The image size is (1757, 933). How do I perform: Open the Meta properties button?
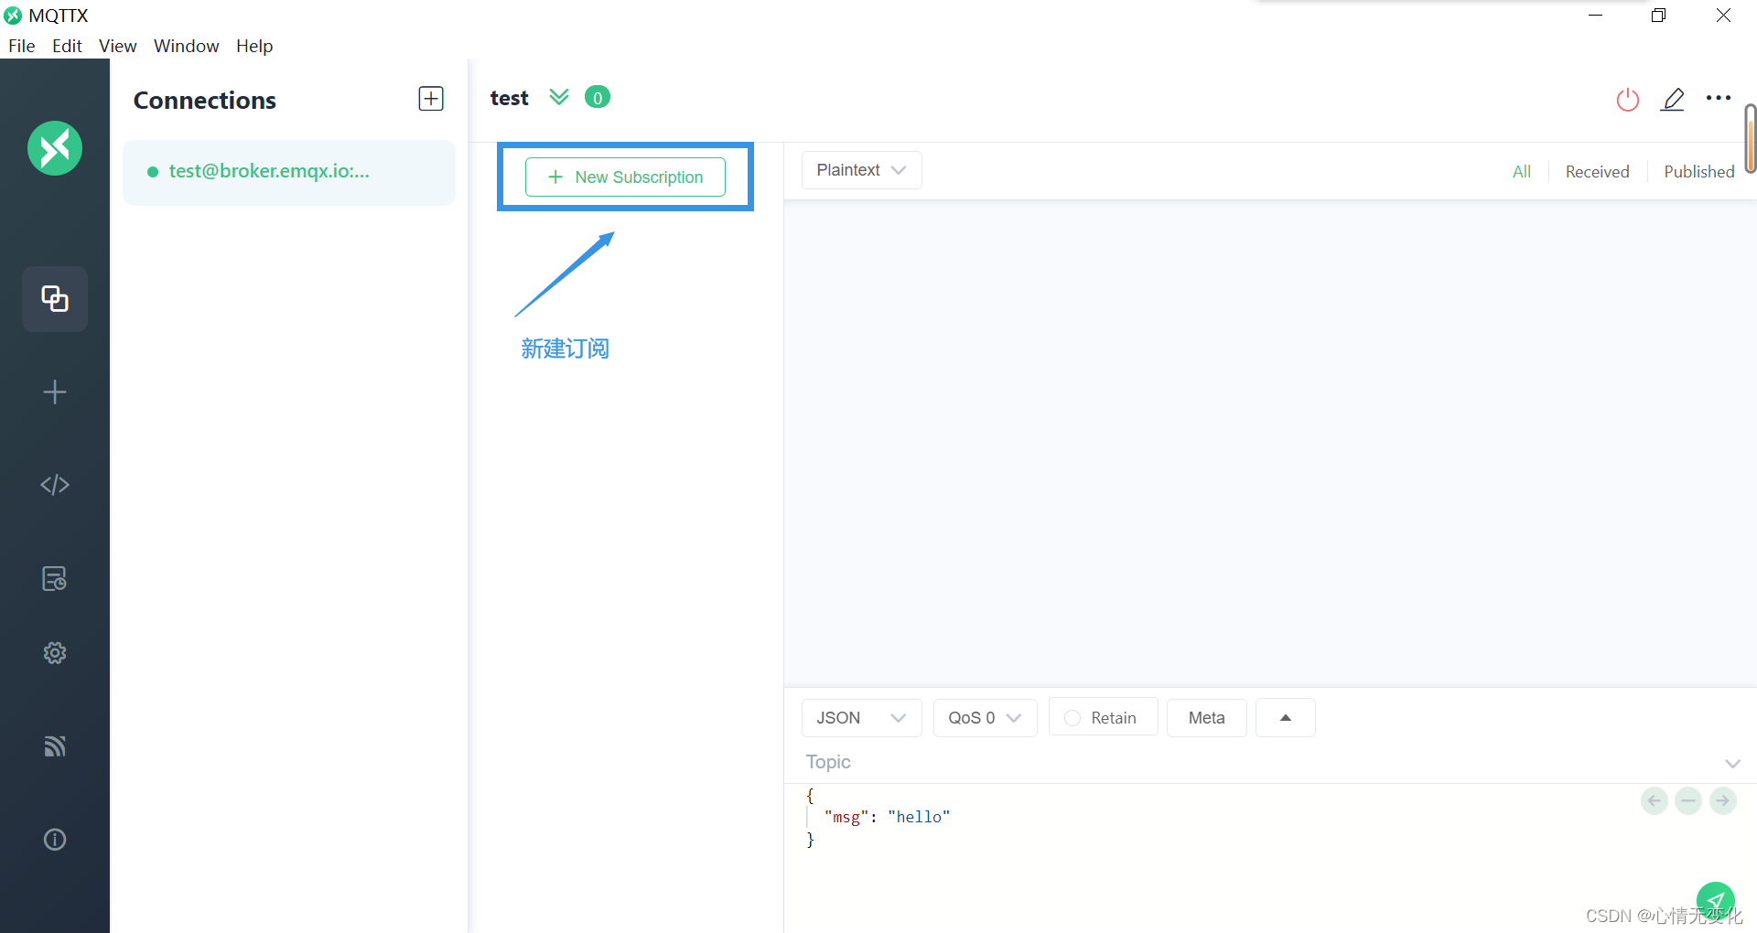tap(1207, 718)
